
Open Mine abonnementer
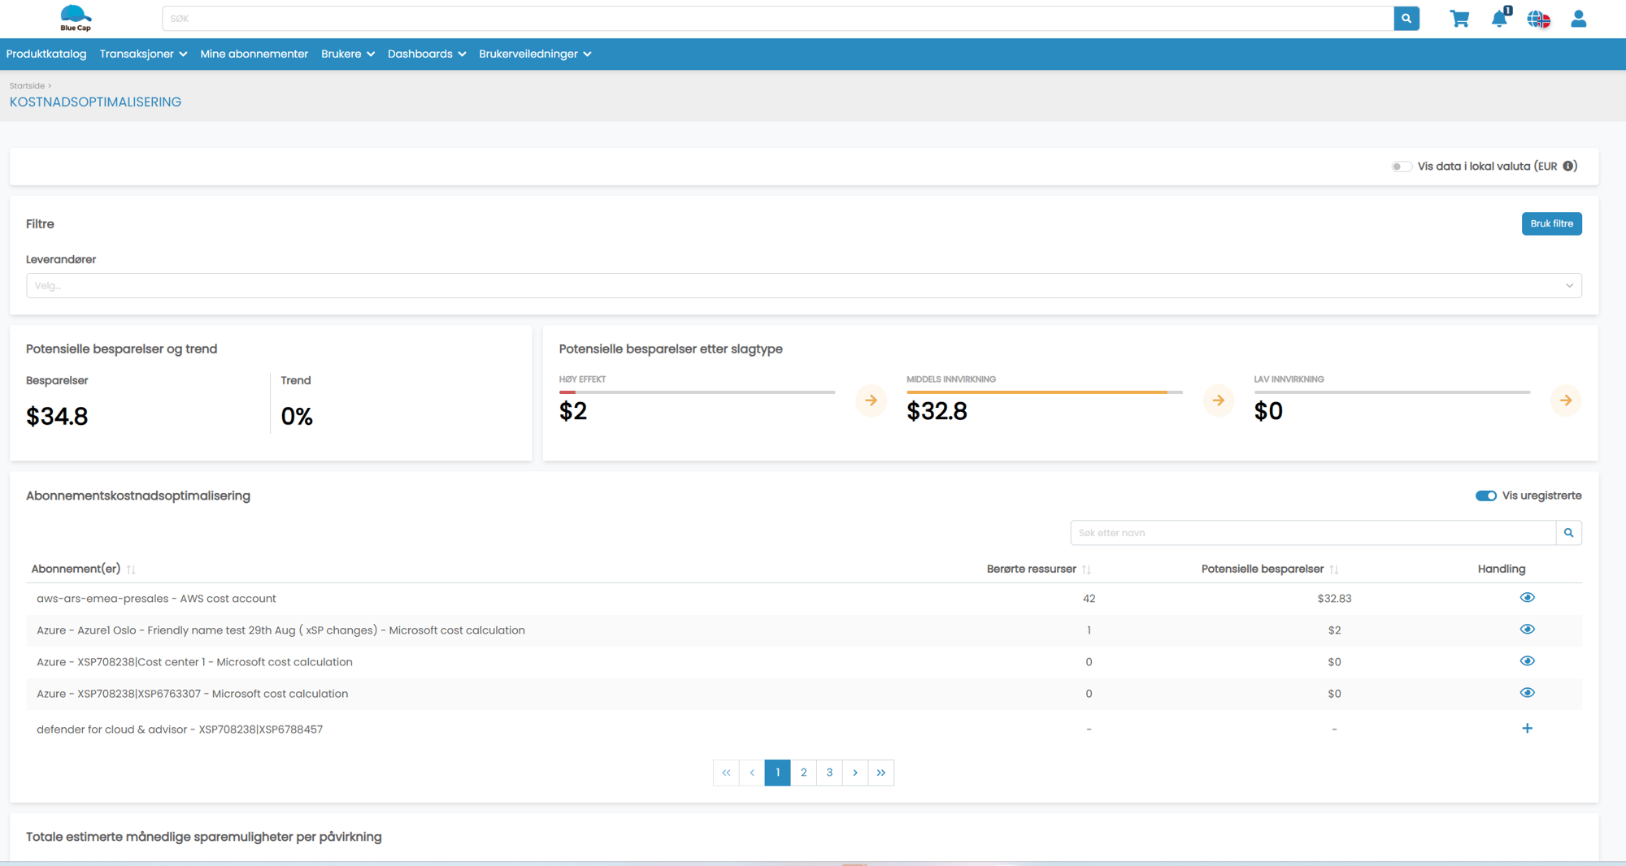pos(254,54)
